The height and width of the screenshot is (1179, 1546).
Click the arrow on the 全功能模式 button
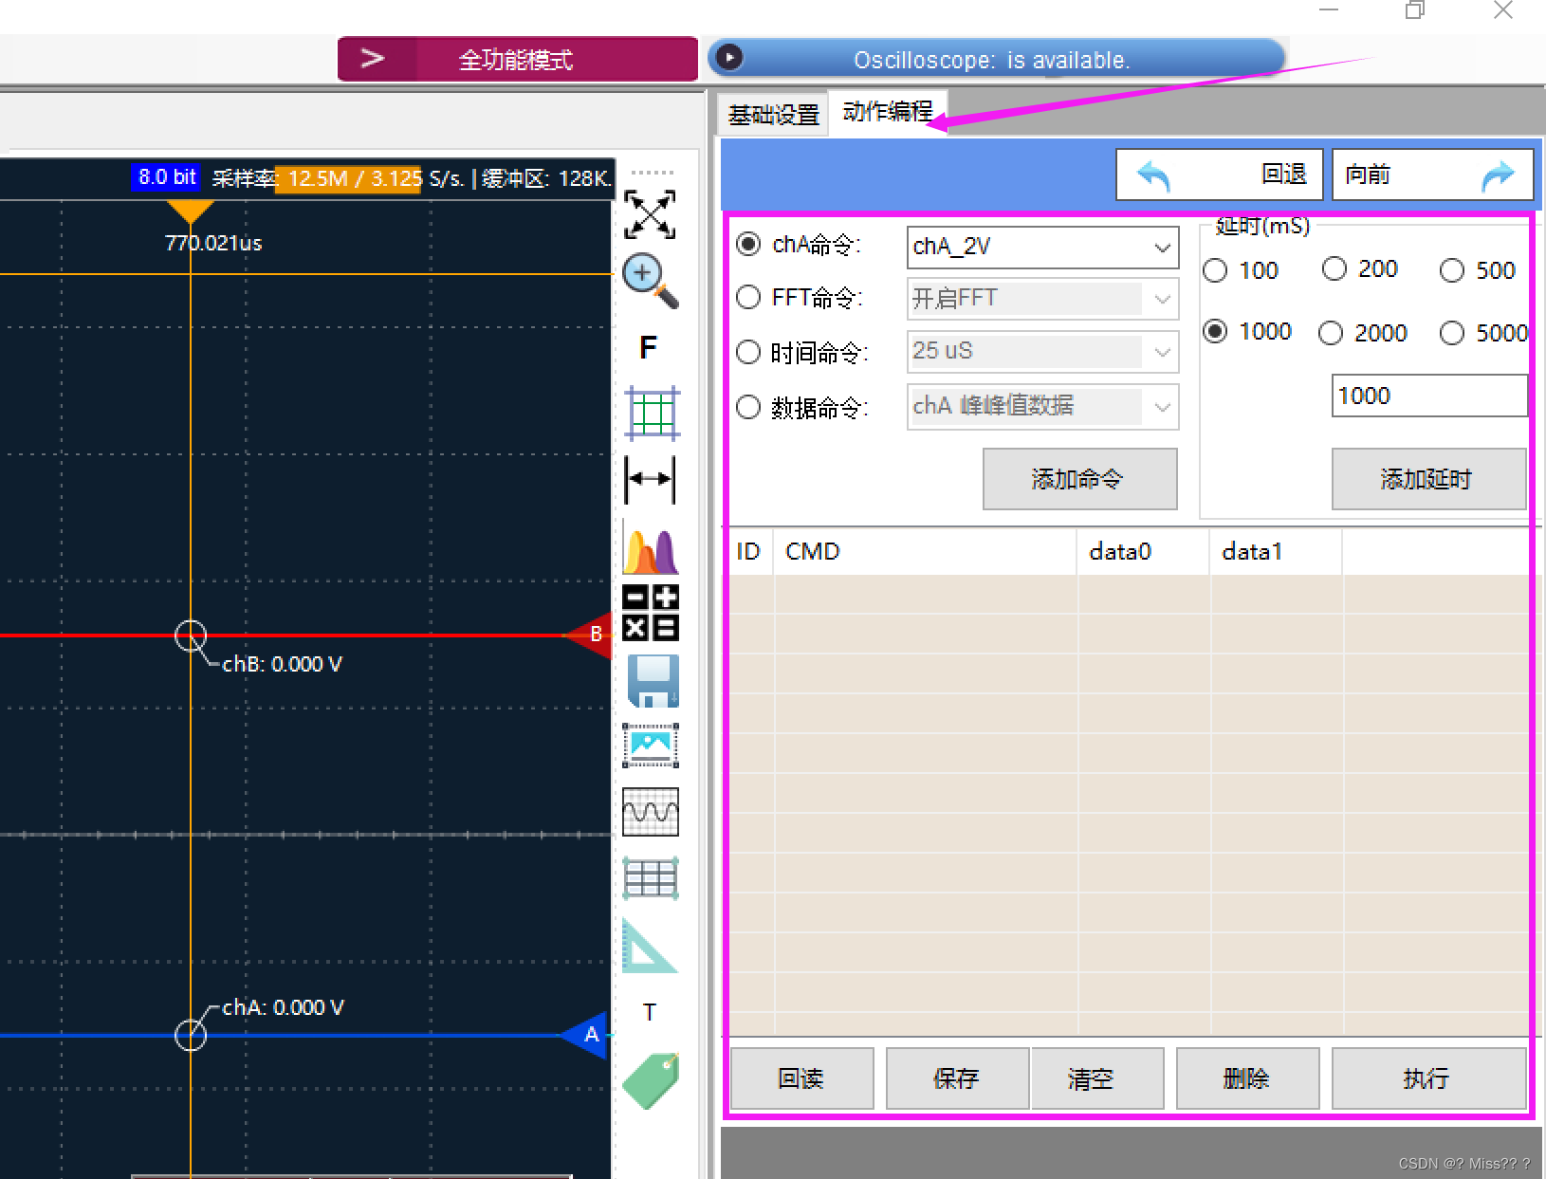pos(373,59)
